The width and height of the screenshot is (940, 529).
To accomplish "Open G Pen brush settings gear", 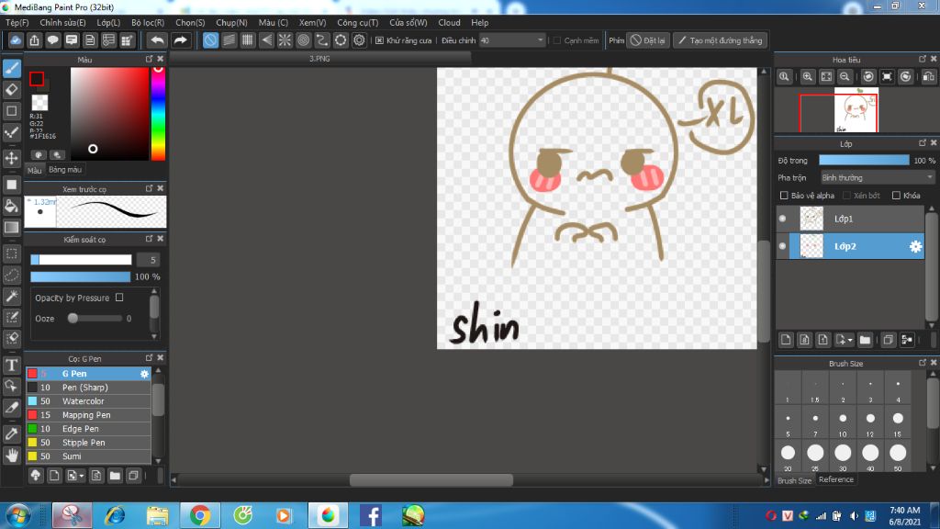I will coord(144,374).
